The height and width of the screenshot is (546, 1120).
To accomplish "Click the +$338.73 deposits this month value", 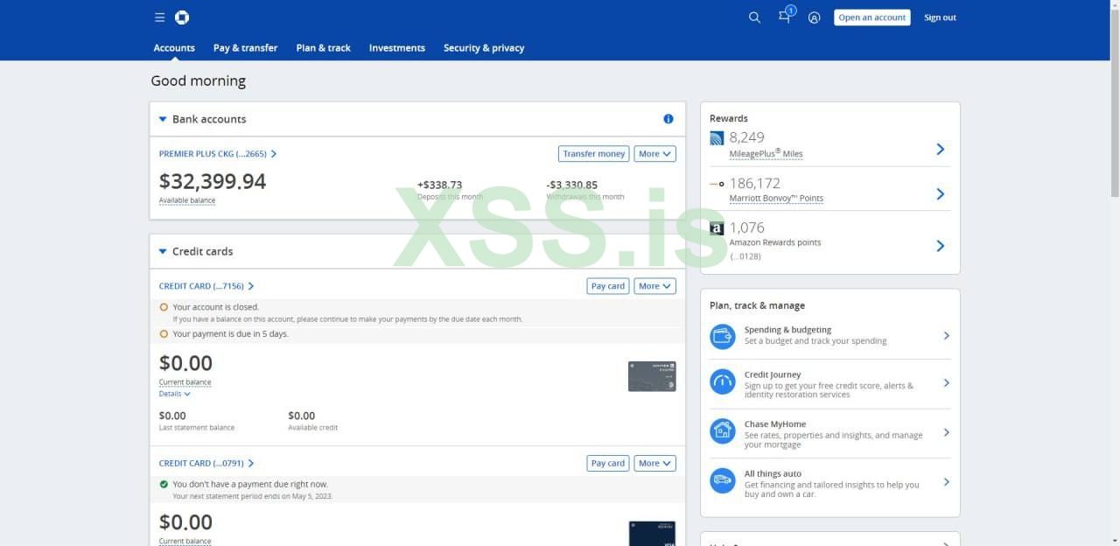I will (x=439, y=185).
